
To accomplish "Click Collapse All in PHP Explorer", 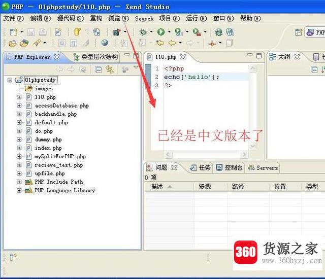I will (x=98, y=69).
